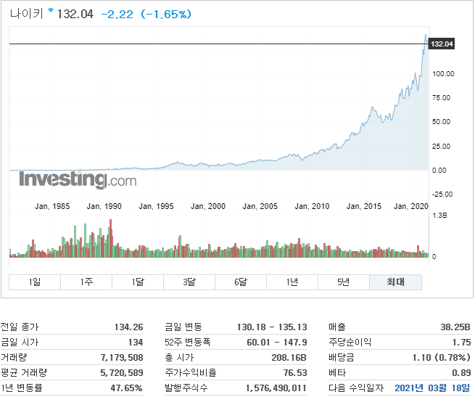Click the -25.00 price axis label
The height and width of the screenshot is (397, 475).
[x=442, y=194]
